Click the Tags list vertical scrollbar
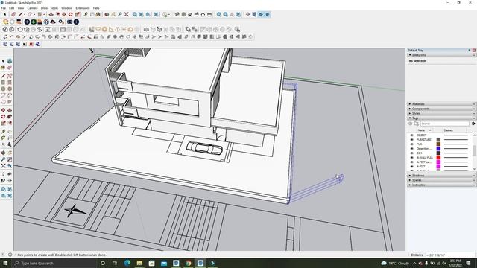The width and height of the screenshot is (477, 268). (x=474, y=151)
